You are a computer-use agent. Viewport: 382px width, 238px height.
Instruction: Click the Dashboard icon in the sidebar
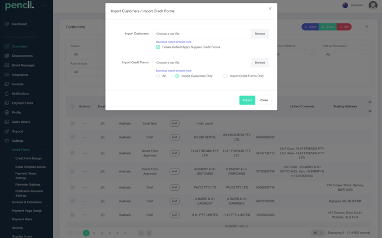7,24
